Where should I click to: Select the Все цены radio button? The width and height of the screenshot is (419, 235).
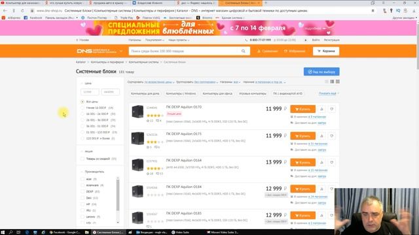[x=82, y=102]
